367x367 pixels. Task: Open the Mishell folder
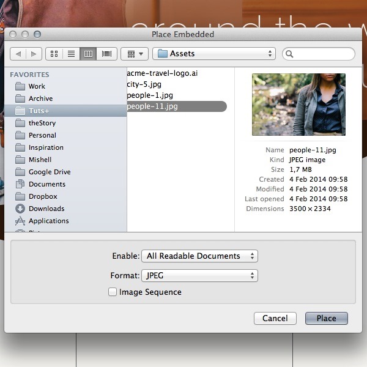(65, 160)
